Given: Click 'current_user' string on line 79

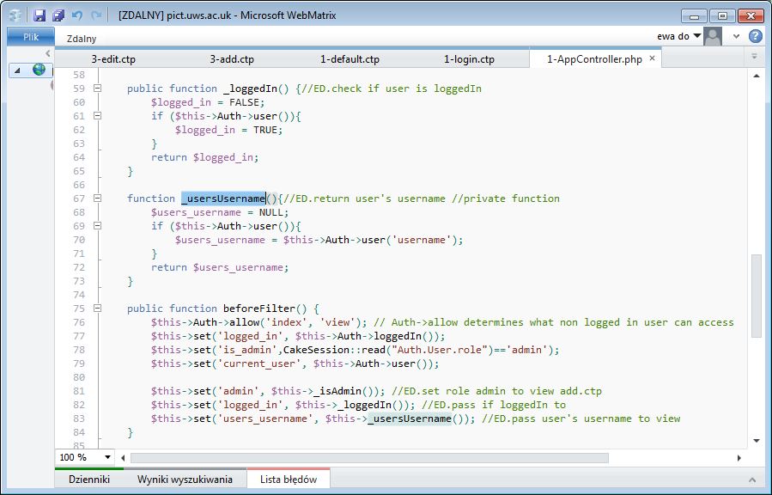Looking at the screenshot, I should [x=263, y=364].
